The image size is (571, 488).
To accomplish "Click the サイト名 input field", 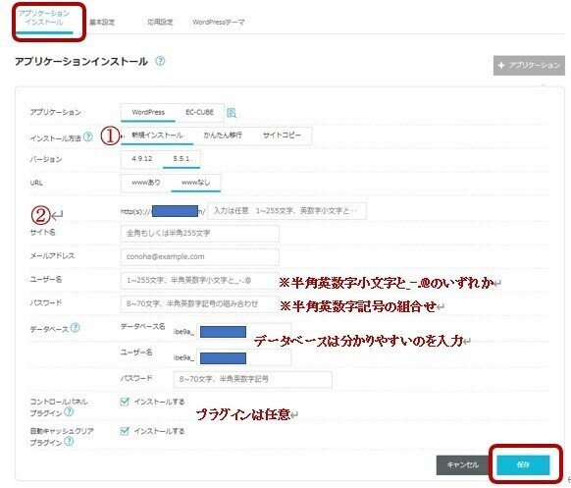I will pos(199,234).
